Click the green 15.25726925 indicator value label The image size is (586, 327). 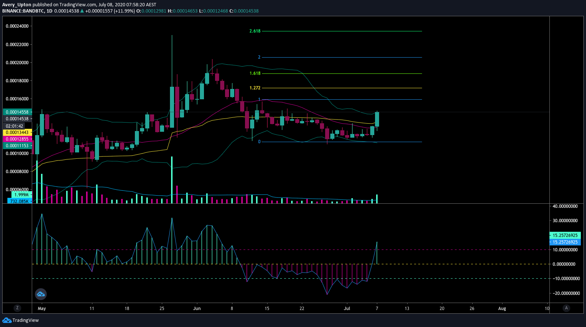pyautogui.click(x=565, y=235)
